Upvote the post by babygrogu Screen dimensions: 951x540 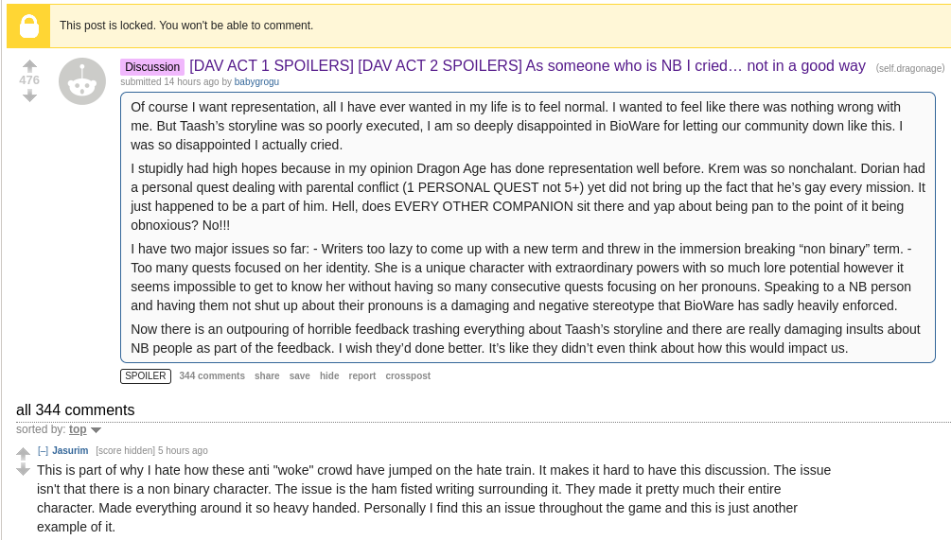click(x=29, y=65)
